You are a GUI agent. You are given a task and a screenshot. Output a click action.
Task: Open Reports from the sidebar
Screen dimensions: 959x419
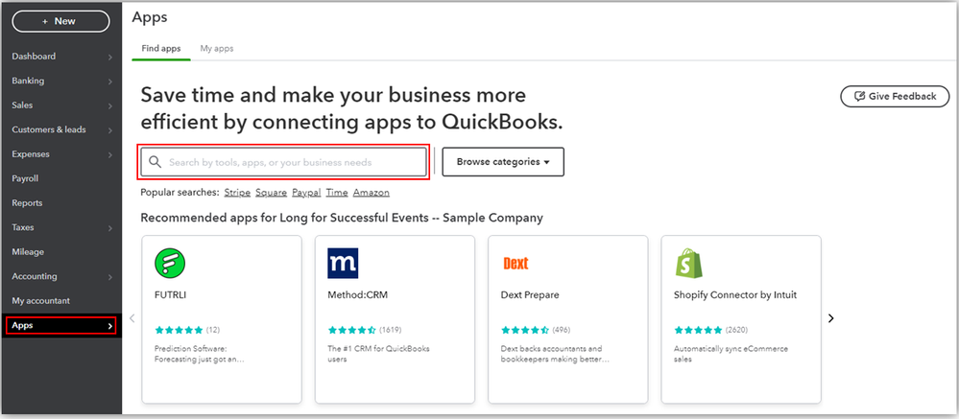click(x=27, y=203)
